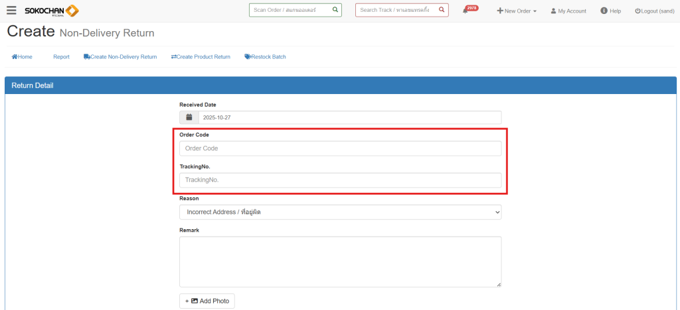Click the Logout power icon

click(637, 11)
